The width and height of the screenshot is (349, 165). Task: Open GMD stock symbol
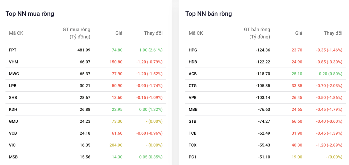[14, 121]
